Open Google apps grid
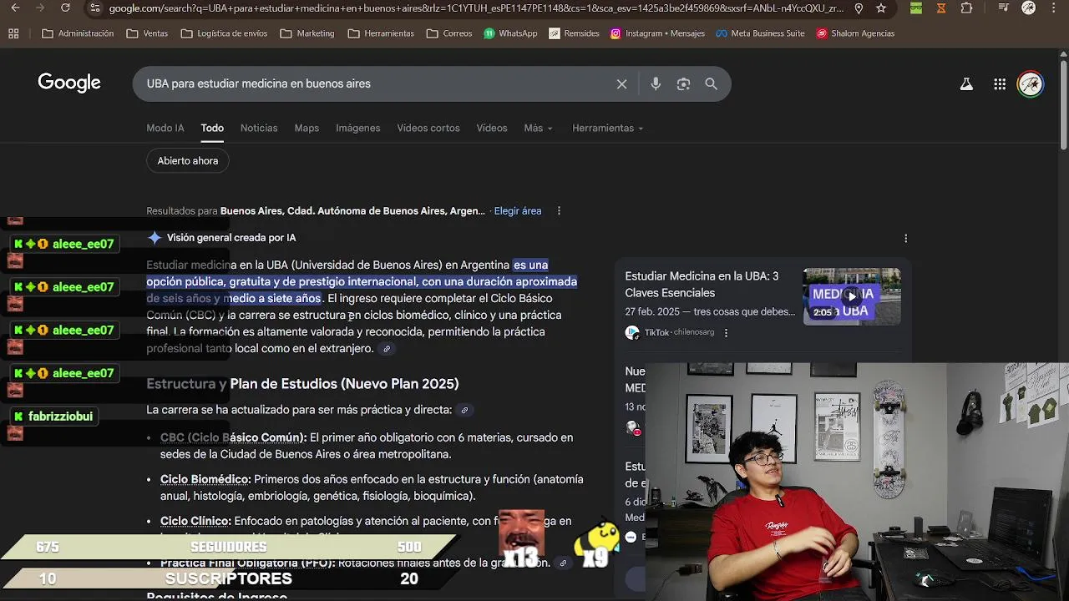This screenshot has height=601, width=1069. 1000,83
